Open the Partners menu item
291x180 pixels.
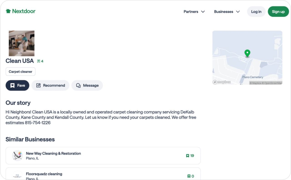pyautogui.click(x=191, y=12)
